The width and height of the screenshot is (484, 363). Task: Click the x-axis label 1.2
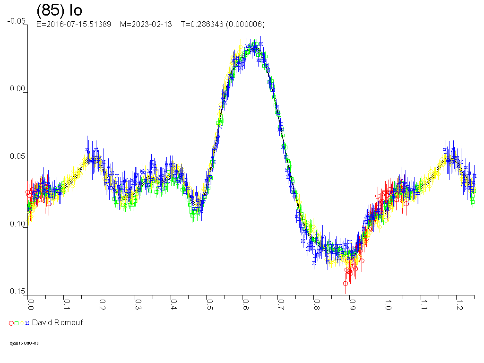[x=459, y=304]
